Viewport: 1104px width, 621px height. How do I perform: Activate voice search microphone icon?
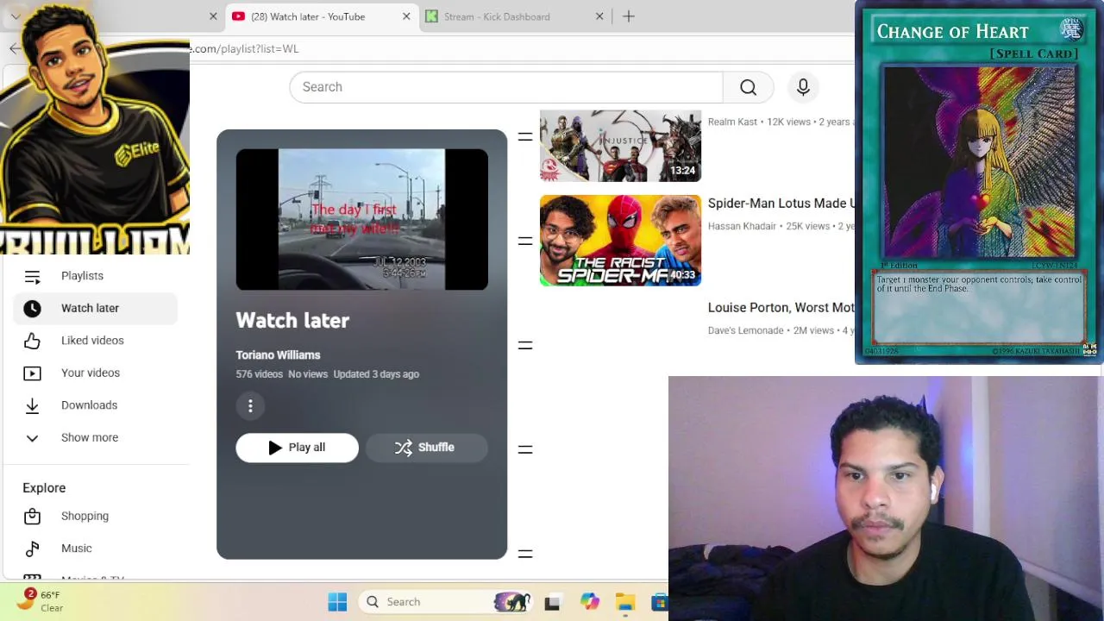[x=803, y=87]
